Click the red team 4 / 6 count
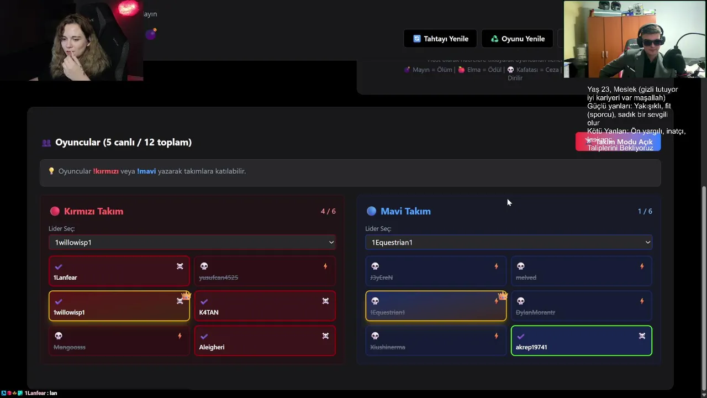The width and height of the screenshot is (707, 398). click(328, 211)
